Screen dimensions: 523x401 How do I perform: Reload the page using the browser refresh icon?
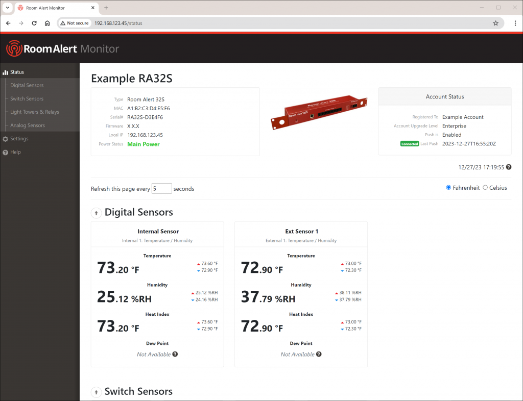pyautogui.click(x=34, y=23)
